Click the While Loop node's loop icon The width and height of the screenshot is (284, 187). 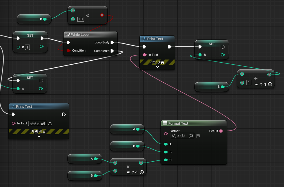pos(68,34)
